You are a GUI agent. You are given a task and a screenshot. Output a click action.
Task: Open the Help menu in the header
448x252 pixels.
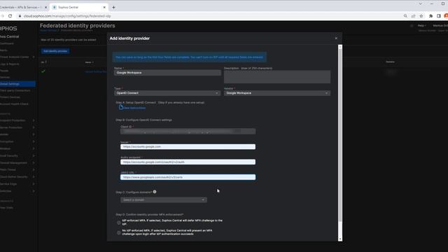click(x=421, y=26)
